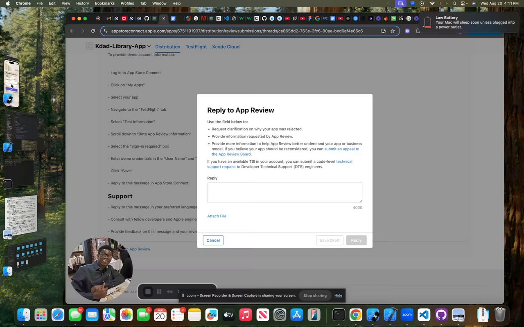The height and width of the screenshot is (327, 524).
Task: Open the App Review Board appeal link
Action: click(x=285, y=151)
